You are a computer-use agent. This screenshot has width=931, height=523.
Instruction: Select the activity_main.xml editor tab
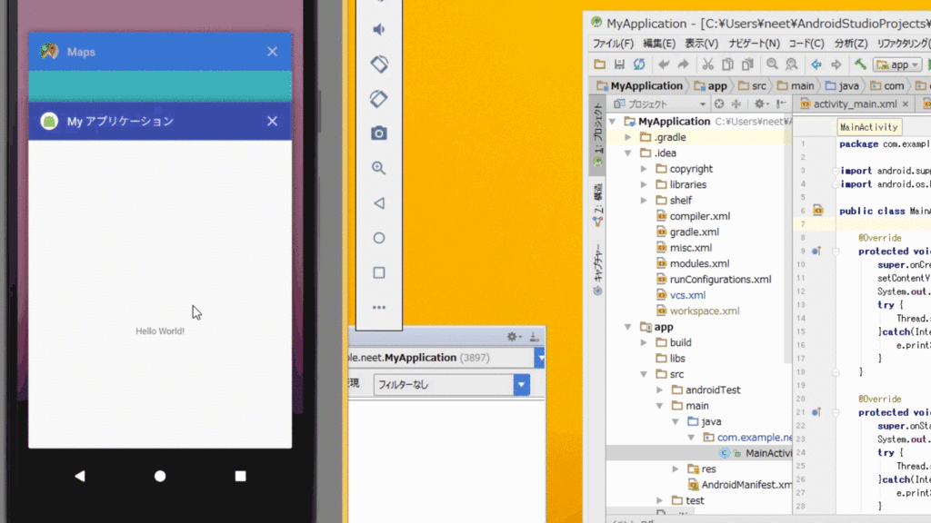[855, 104]
